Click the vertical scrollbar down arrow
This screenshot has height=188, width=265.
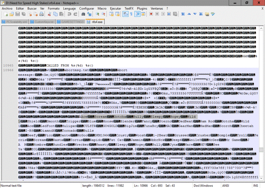(x=261, y=178)
